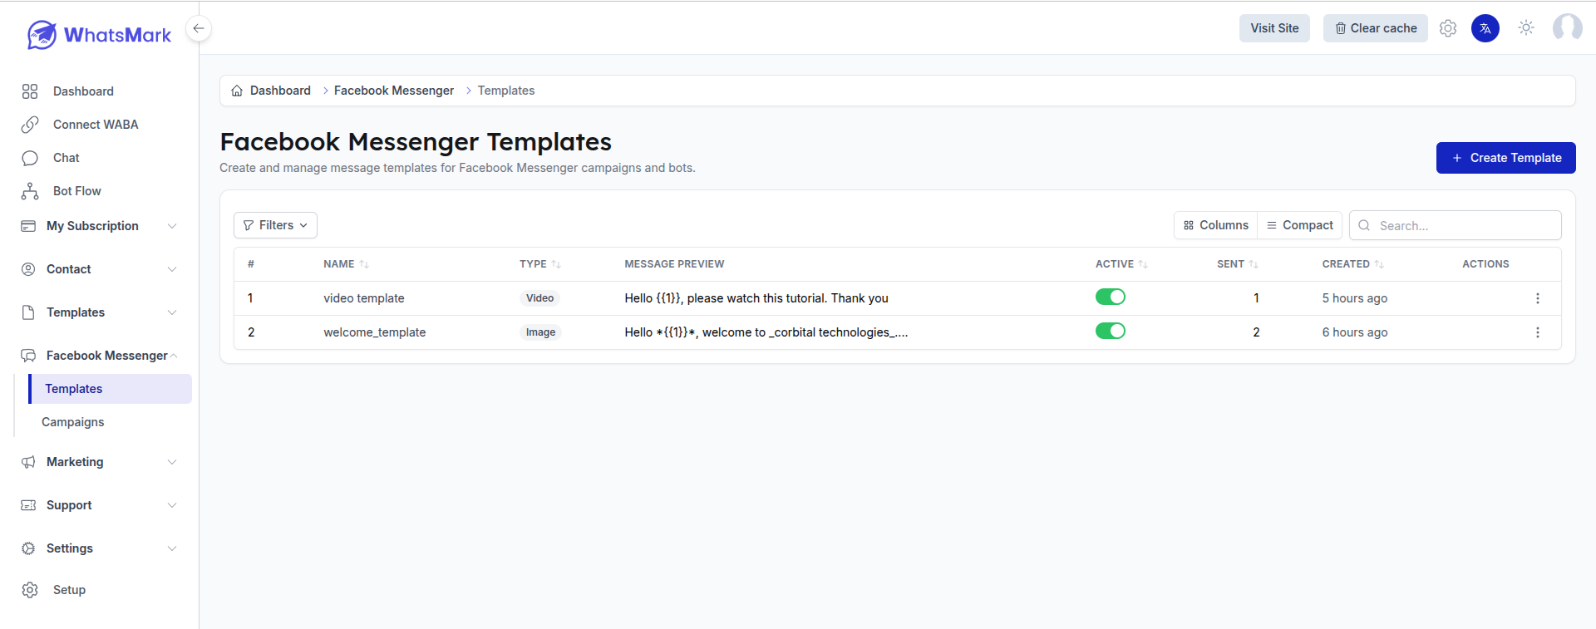
Task: Click the home icon in breadcrumb
Action: [x=237, y=91]
